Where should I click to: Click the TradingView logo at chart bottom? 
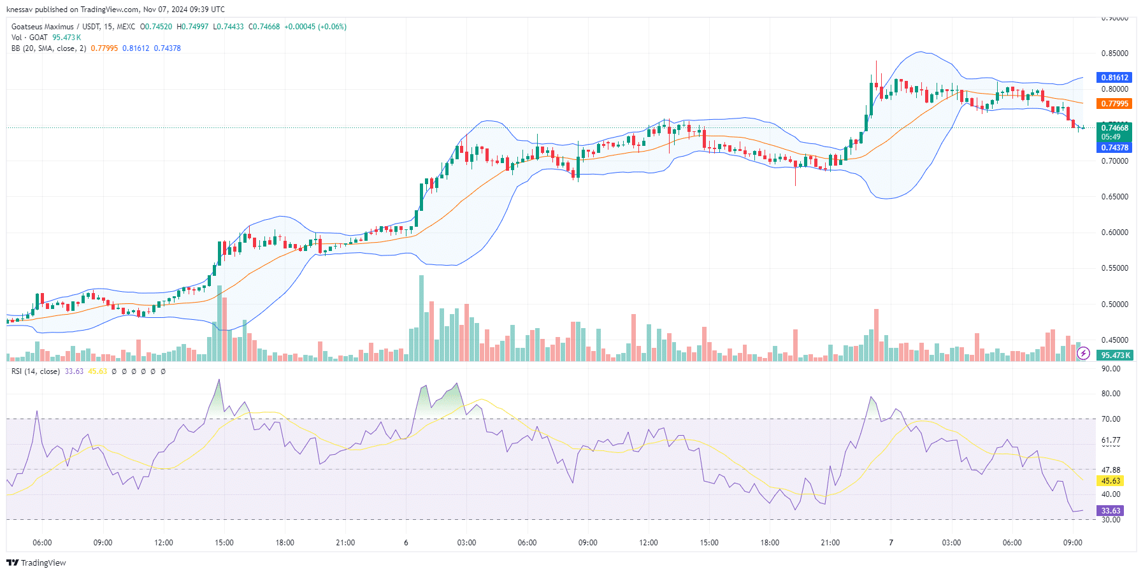36,563
